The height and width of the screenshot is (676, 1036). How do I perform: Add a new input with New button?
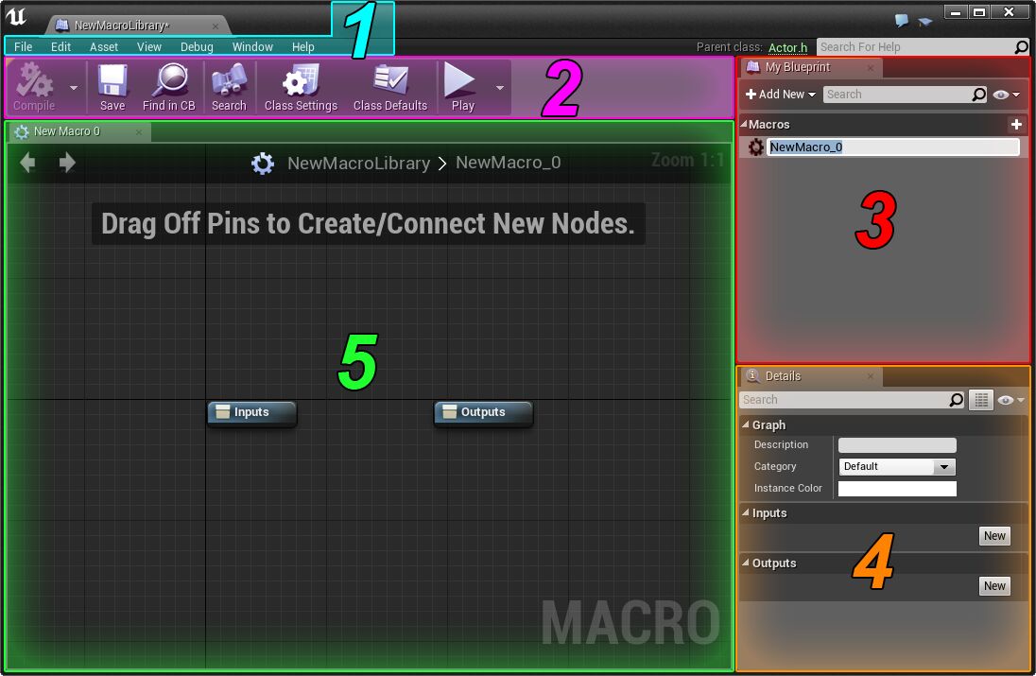994,536
